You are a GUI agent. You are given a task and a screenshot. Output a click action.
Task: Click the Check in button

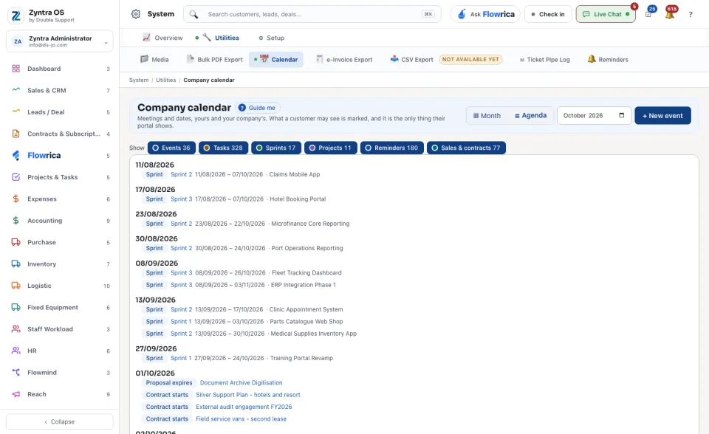[548, 15]
